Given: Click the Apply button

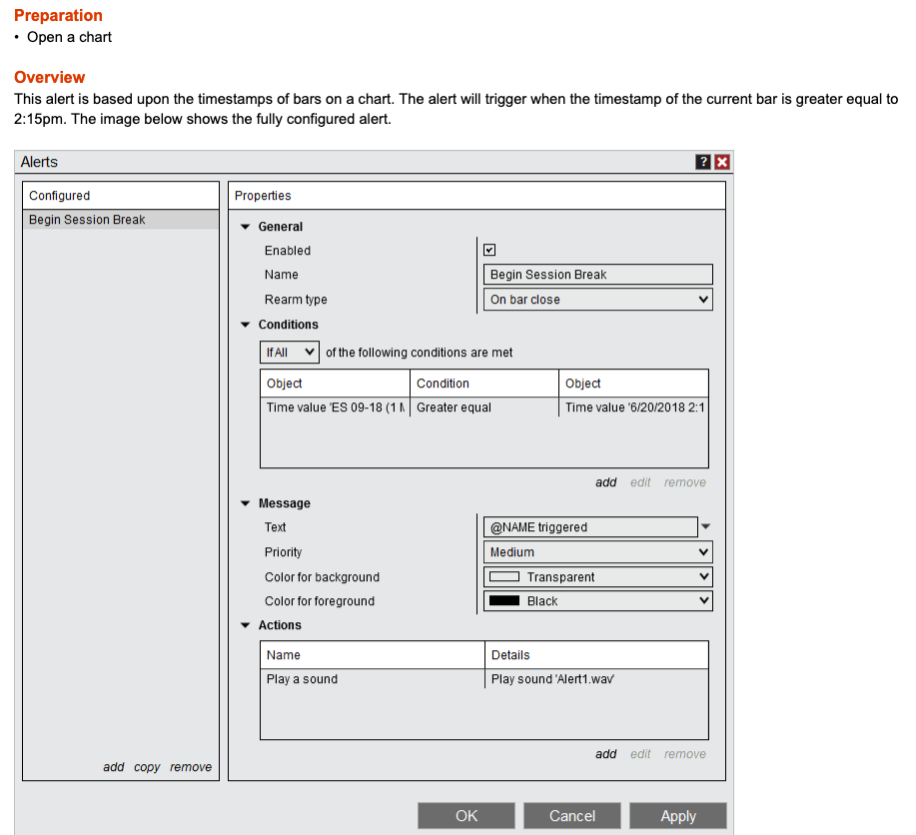Looking at the screenshot, I should tap(677, 816).
